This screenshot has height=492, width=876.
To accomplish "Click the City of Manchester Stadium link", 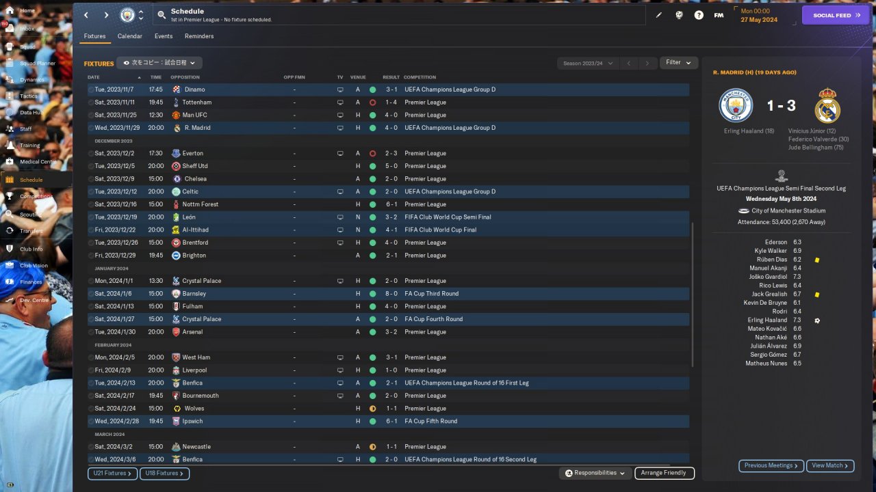I will (x=788, y=211).
